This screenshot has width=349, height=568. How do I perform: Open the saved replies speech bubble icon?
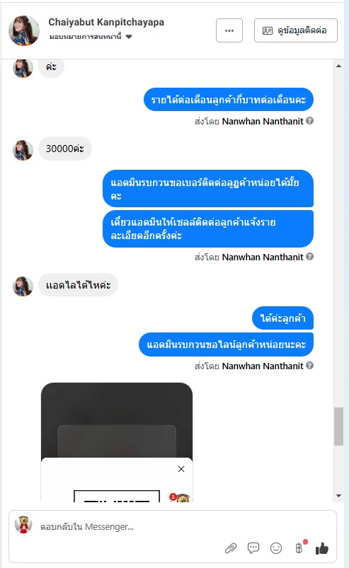(253, 547)
